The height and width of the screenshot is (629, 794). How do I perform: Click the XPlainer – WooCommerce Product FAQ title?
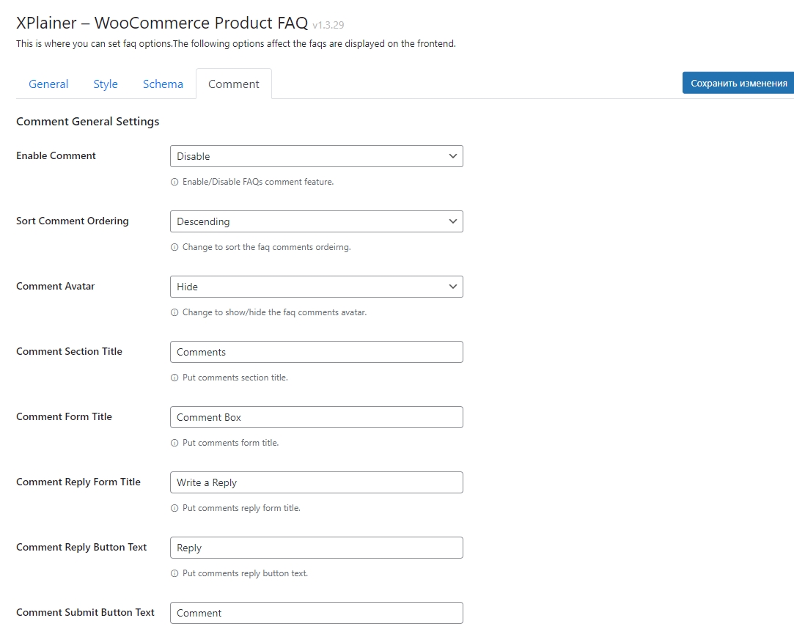[162, 23]
